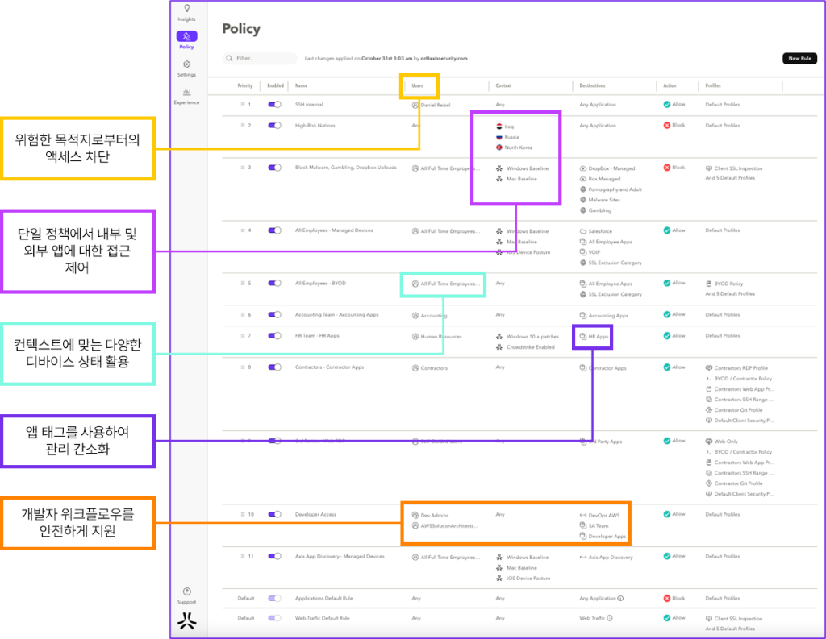Viewport: 826px width, 639px height.
Task: Expand 'And 5 Default Profiles' in rule 3
Action: (730, 178)
